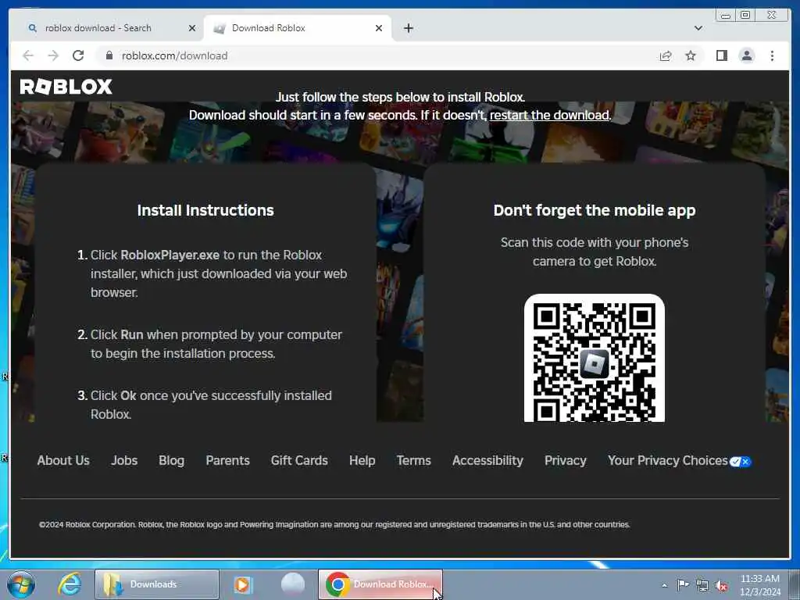
Task: Click the network tray icon
Action: coord(702,585)
